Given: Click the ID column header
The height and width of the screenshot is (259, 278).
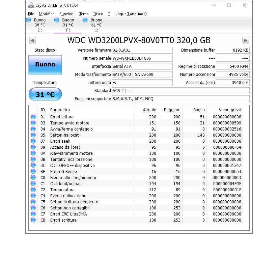Looking at the screenshot, I should point(43,110).
